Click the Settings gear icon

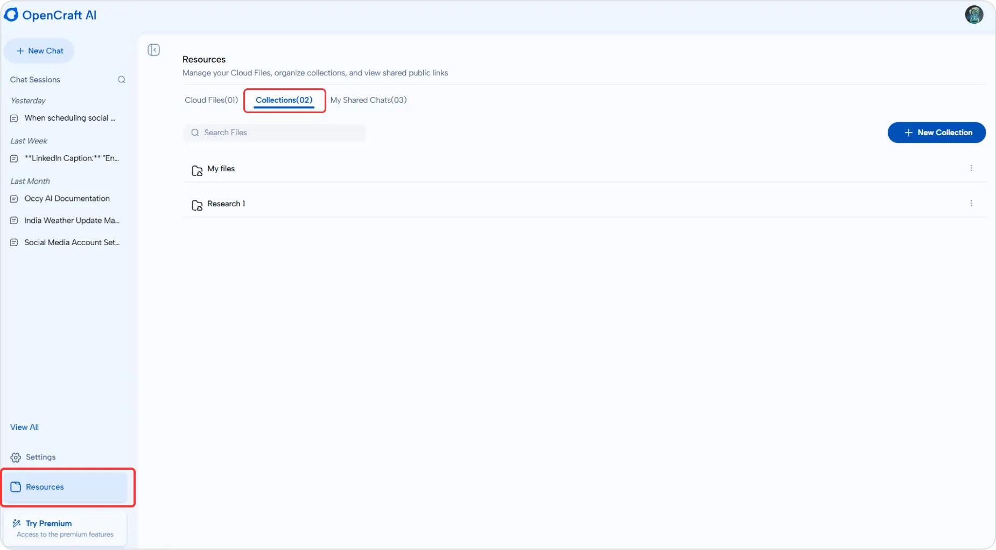16,457
